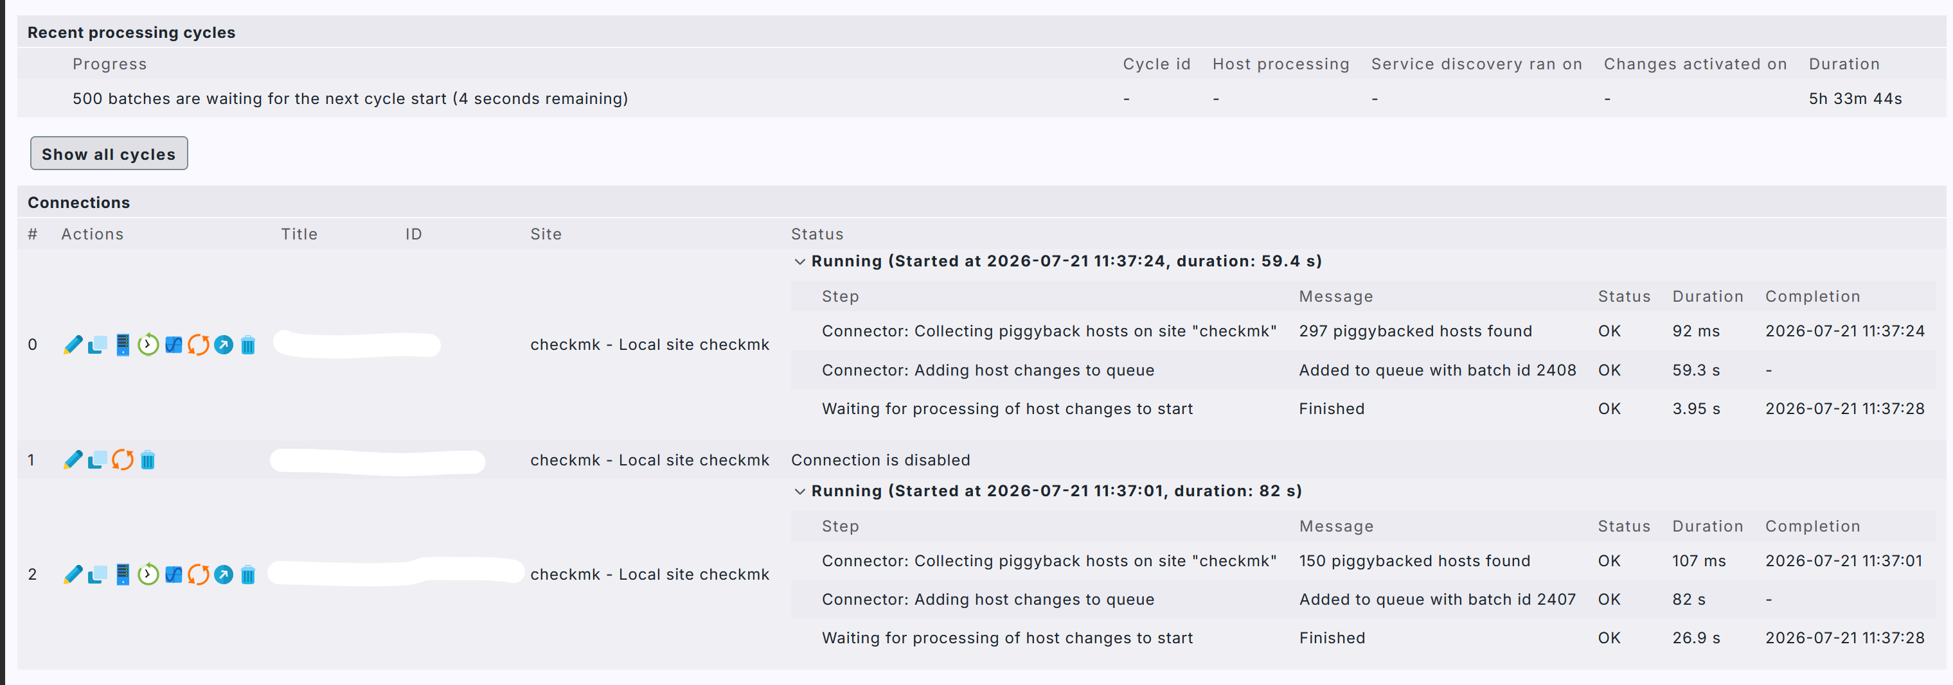The width and height of the screenshot is (1953, 685).
Task: Collapse Running status started at 11:37:24
Action: point(800,261)
